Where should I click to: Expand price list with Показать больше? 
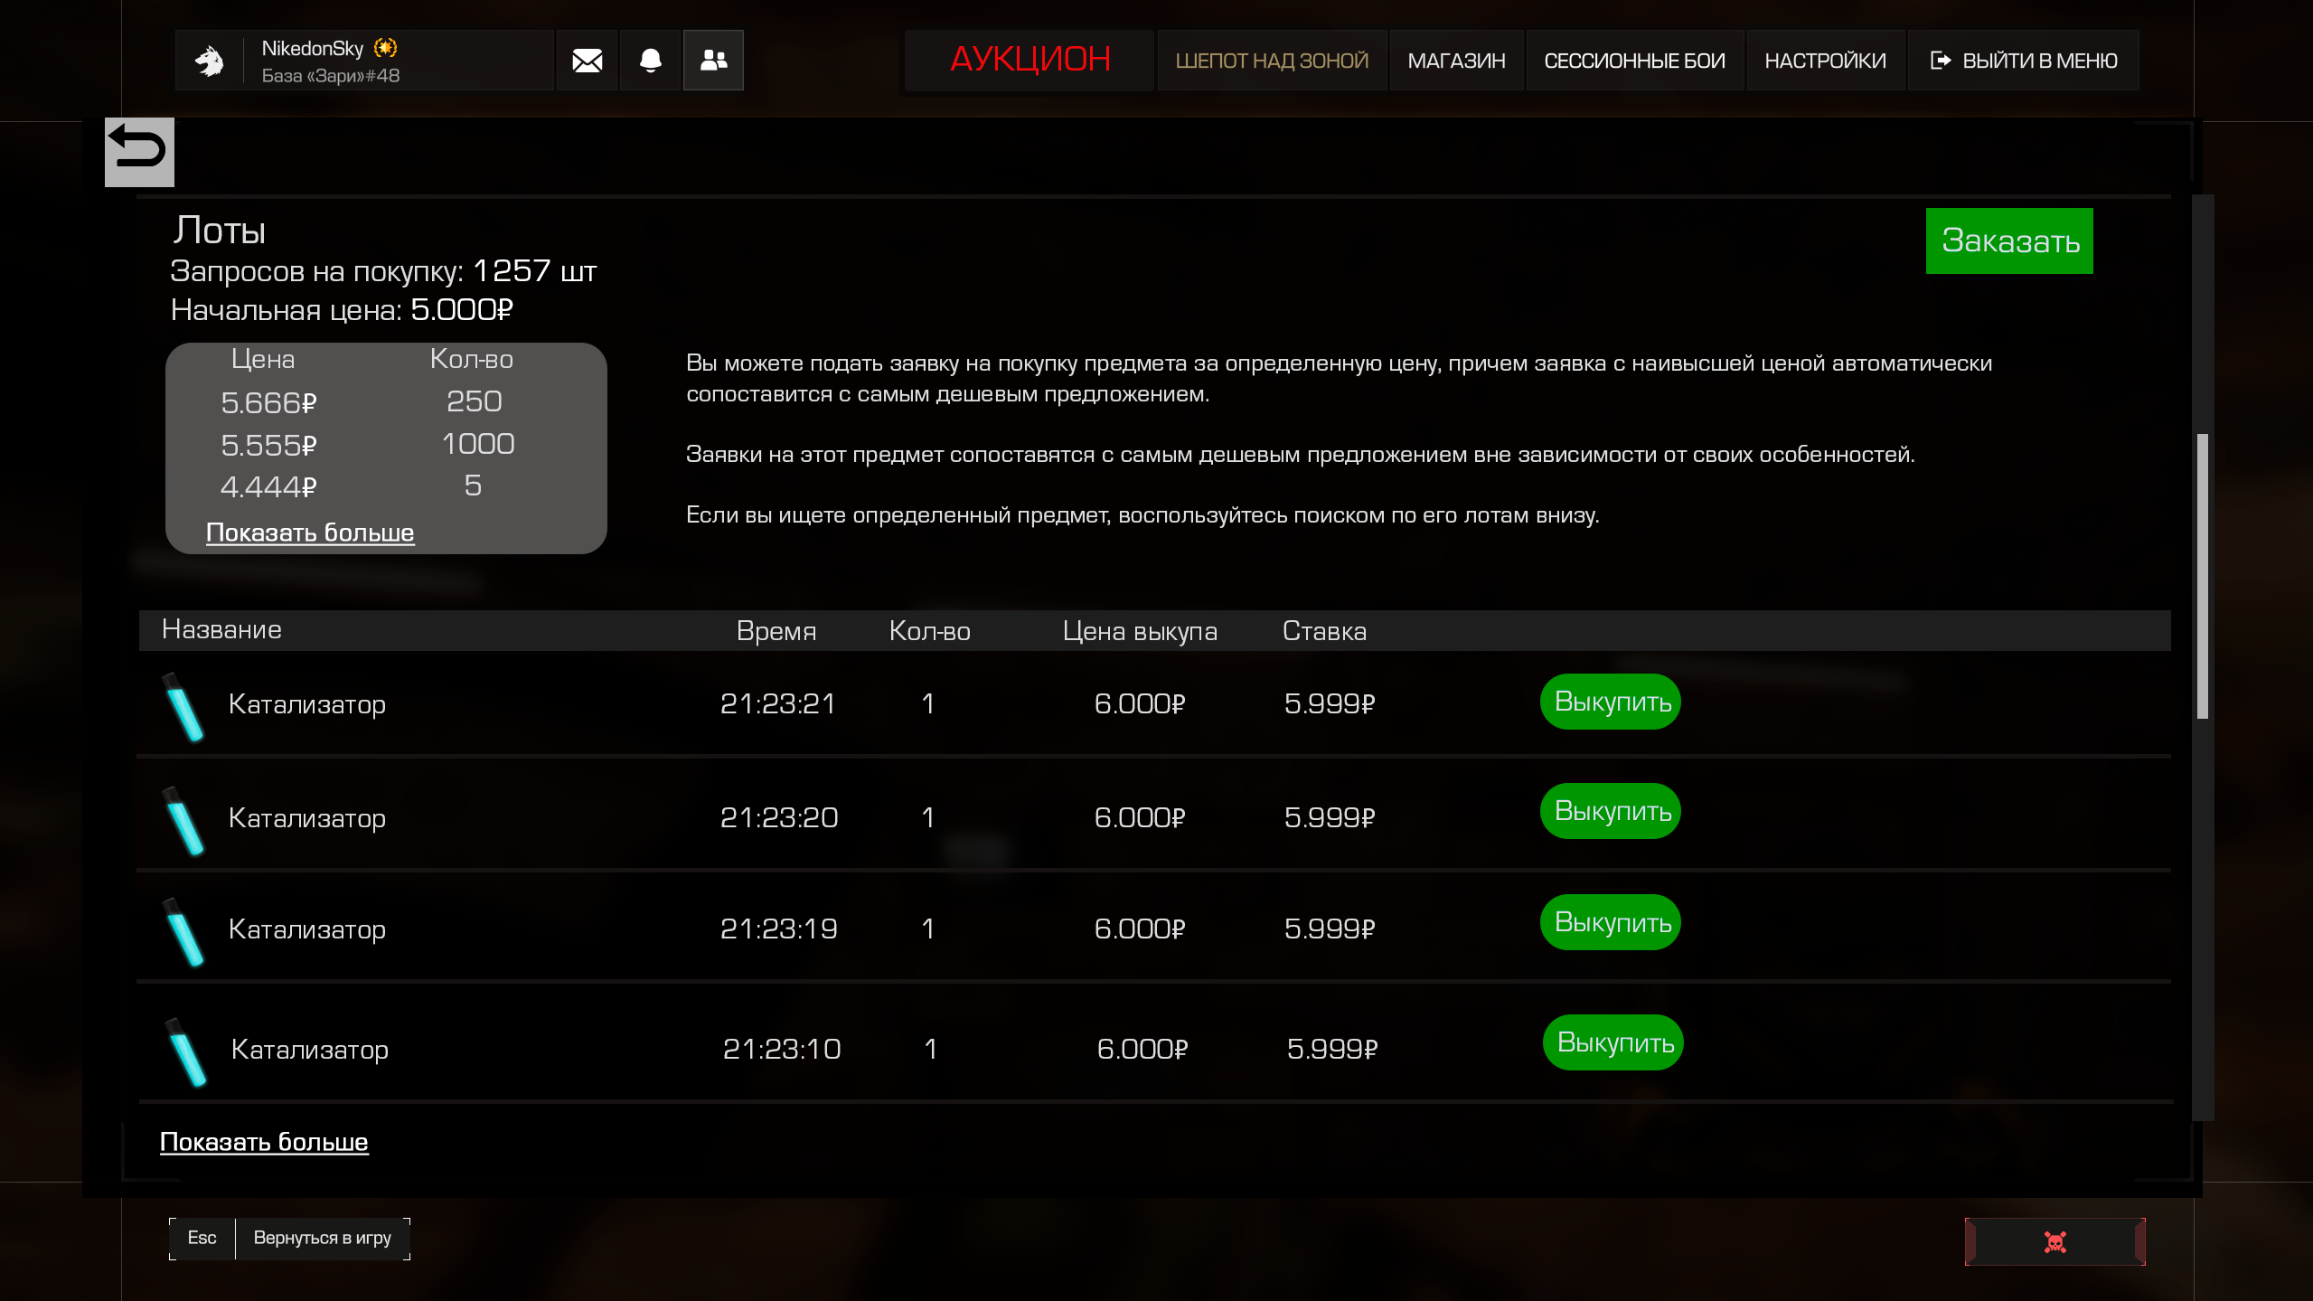[x=310, y=533]
